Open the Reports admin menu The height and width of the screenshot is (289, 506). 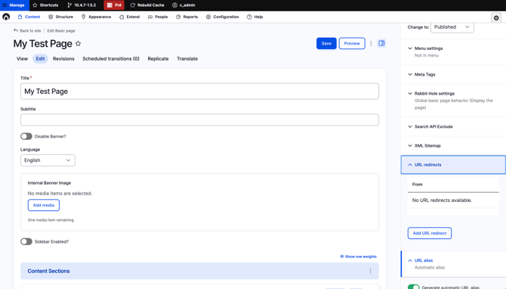187,17
